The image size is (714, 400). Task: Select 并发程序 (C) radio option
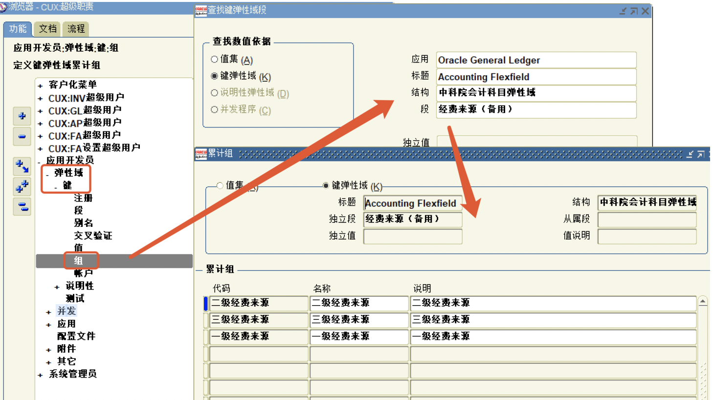(x=214, y=110)
